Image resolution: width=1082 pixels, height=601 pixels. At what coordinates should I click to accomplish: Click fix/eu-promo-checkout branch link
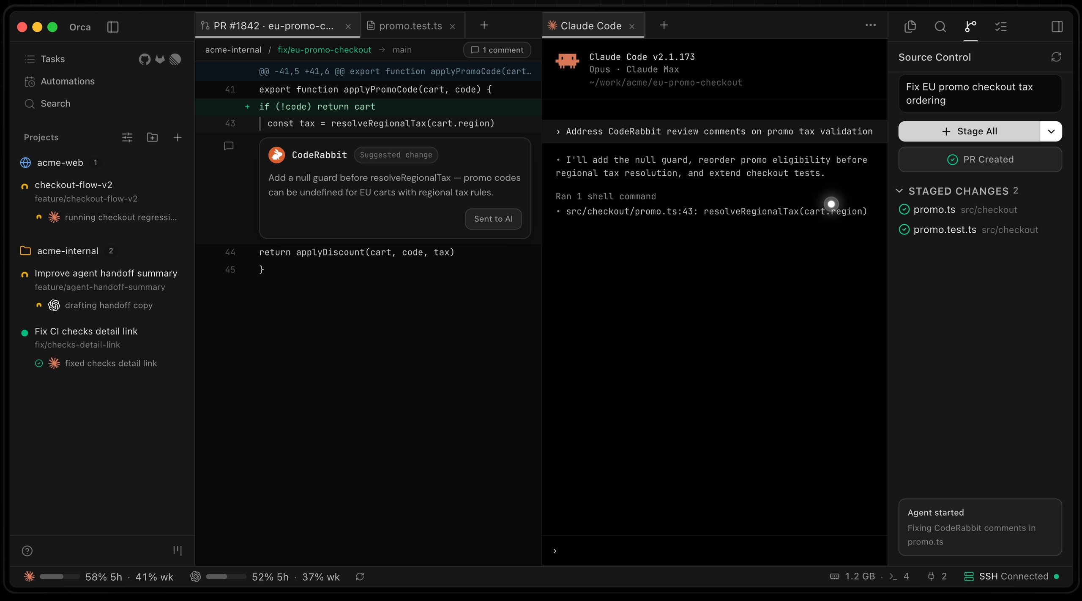[x=324, y=50]
